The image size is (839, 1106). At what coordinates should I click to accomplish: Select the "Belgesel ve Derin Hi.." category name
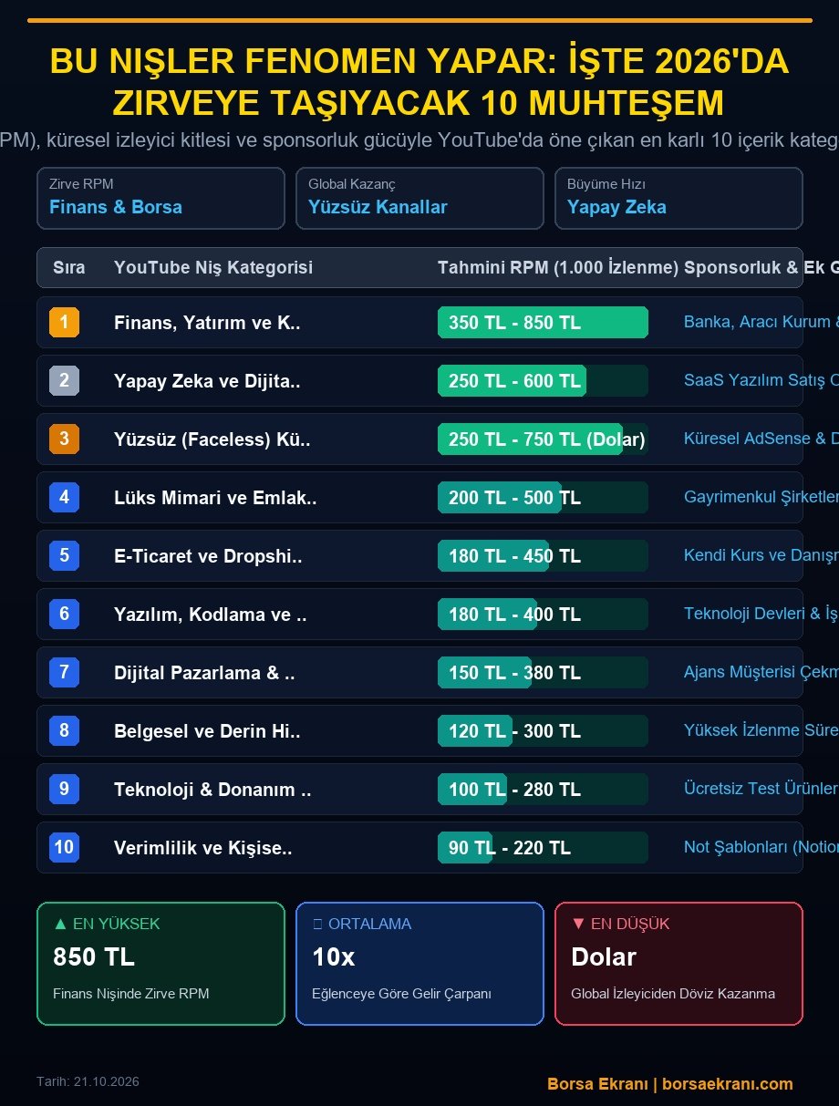[x=207, y=731]
